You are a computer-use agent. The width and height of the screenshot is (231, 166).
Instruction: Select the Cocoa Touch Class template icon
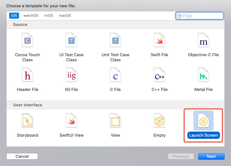pos(28,41)
